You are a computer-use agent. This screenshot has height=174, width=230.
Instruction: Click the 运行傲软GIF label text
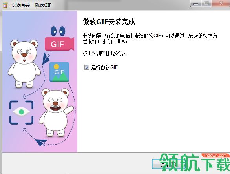pos(104,67)
